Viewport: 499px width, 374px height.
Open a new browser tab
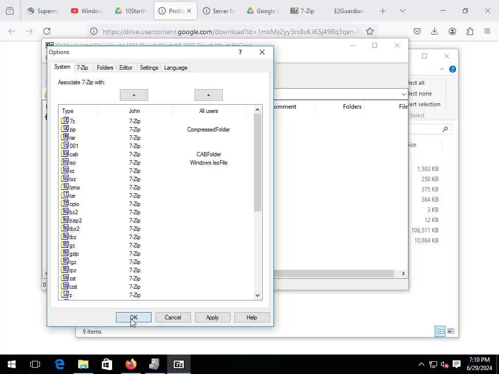click(383, 11)
